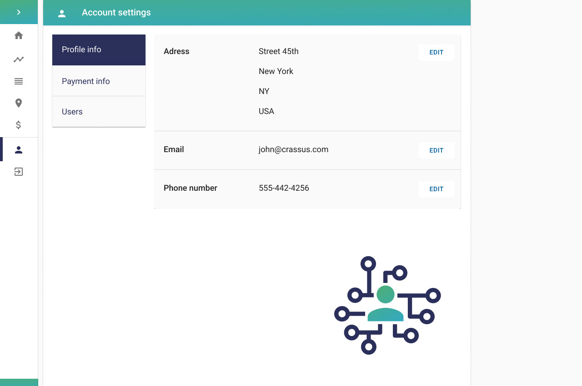Click the email john@crassus.com
This screenshot has width=582, height=386.
293,149
